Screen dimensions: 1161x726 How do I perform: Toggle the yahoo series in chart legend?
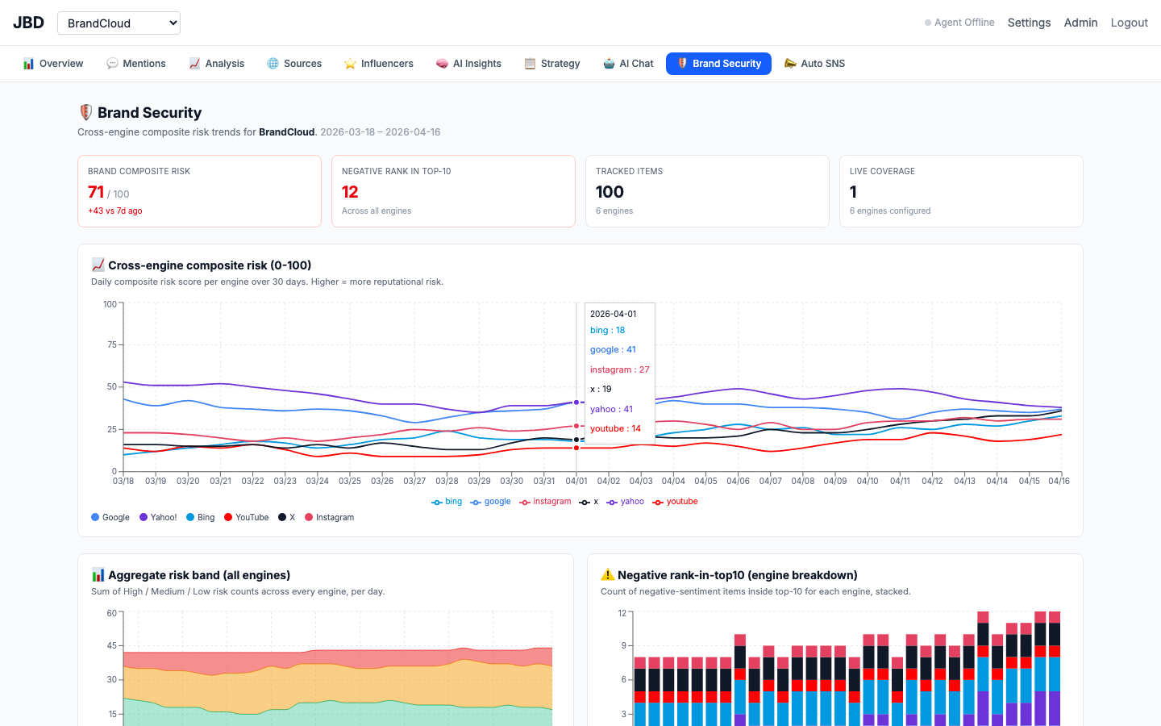[626, 502]
